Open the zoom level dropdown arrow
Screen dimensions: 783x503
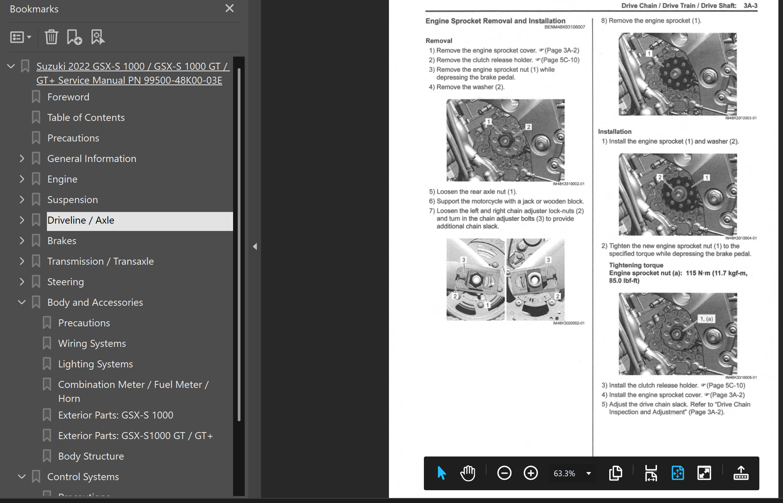tap(589, 473)
